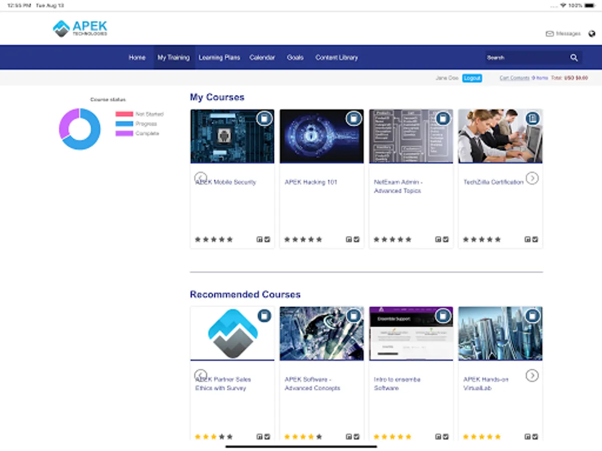Click badge icon on APEK Hacking 101 card

coord(354,119)
